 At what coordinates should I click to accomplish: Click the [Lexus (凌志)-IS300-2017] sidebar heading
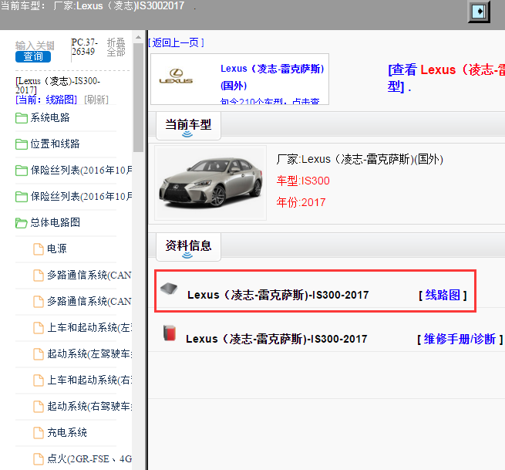58,86
